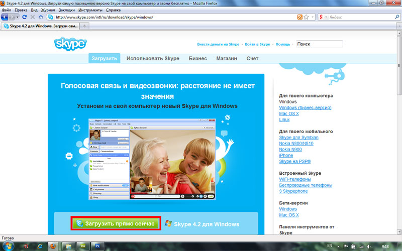Open the Правка menu
This screenshot has height=251, width=402.
click(x=21, y=10)
